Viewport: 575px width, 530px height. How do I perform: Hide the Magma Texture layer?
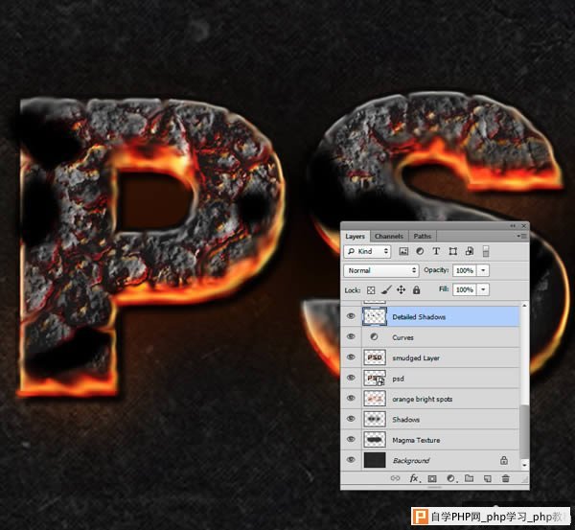pyautogui.click(x=351, y=439)
